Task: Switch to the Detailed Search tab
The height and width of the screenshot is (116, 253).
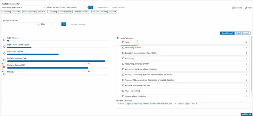Action: point(242,33)
